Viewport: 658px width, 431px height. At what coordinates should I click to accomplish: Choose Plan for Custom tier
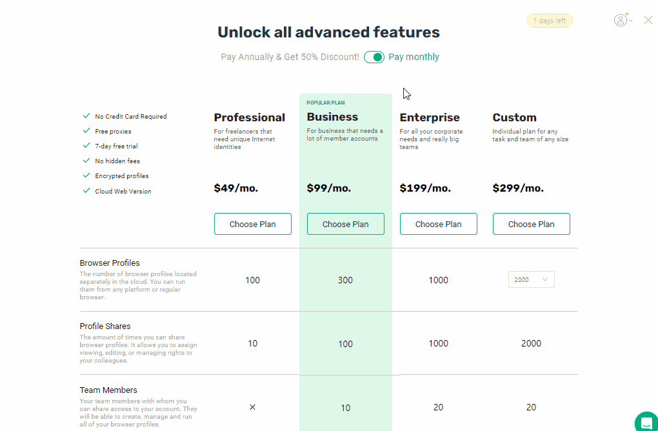tap(532, 224)
